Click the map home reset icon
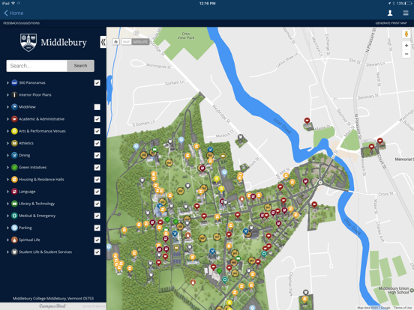Viewport: 414px width, 310px height. pos(115,42)
